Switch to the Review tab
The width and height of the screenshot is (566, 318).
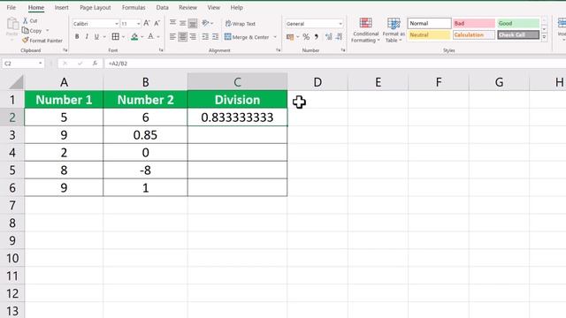[x=187, y=7]
